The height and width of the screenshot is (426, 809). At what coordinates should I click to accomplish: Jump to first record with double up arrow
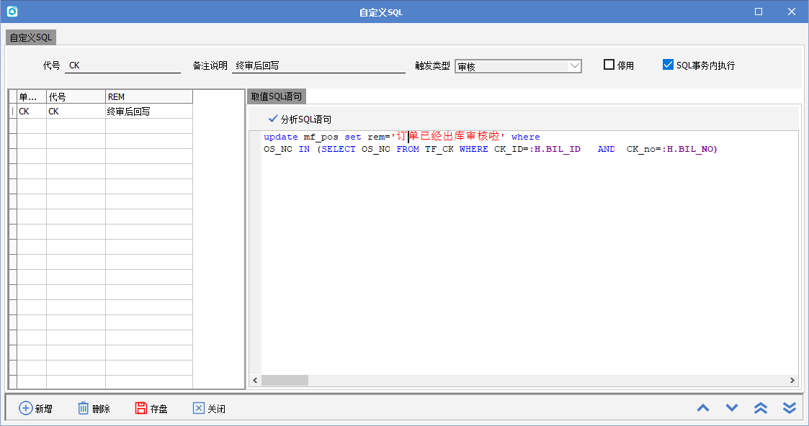761,408
